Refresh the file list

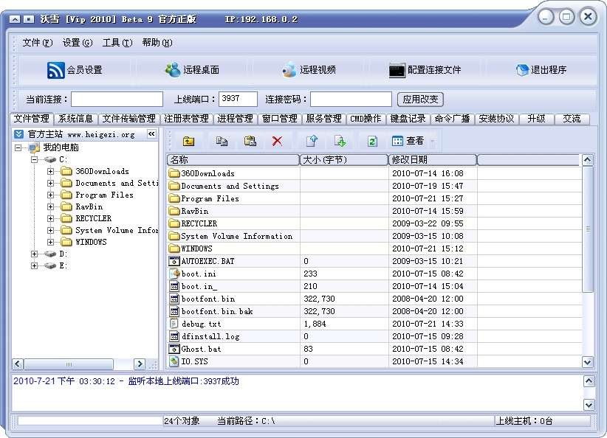(371, 140)
